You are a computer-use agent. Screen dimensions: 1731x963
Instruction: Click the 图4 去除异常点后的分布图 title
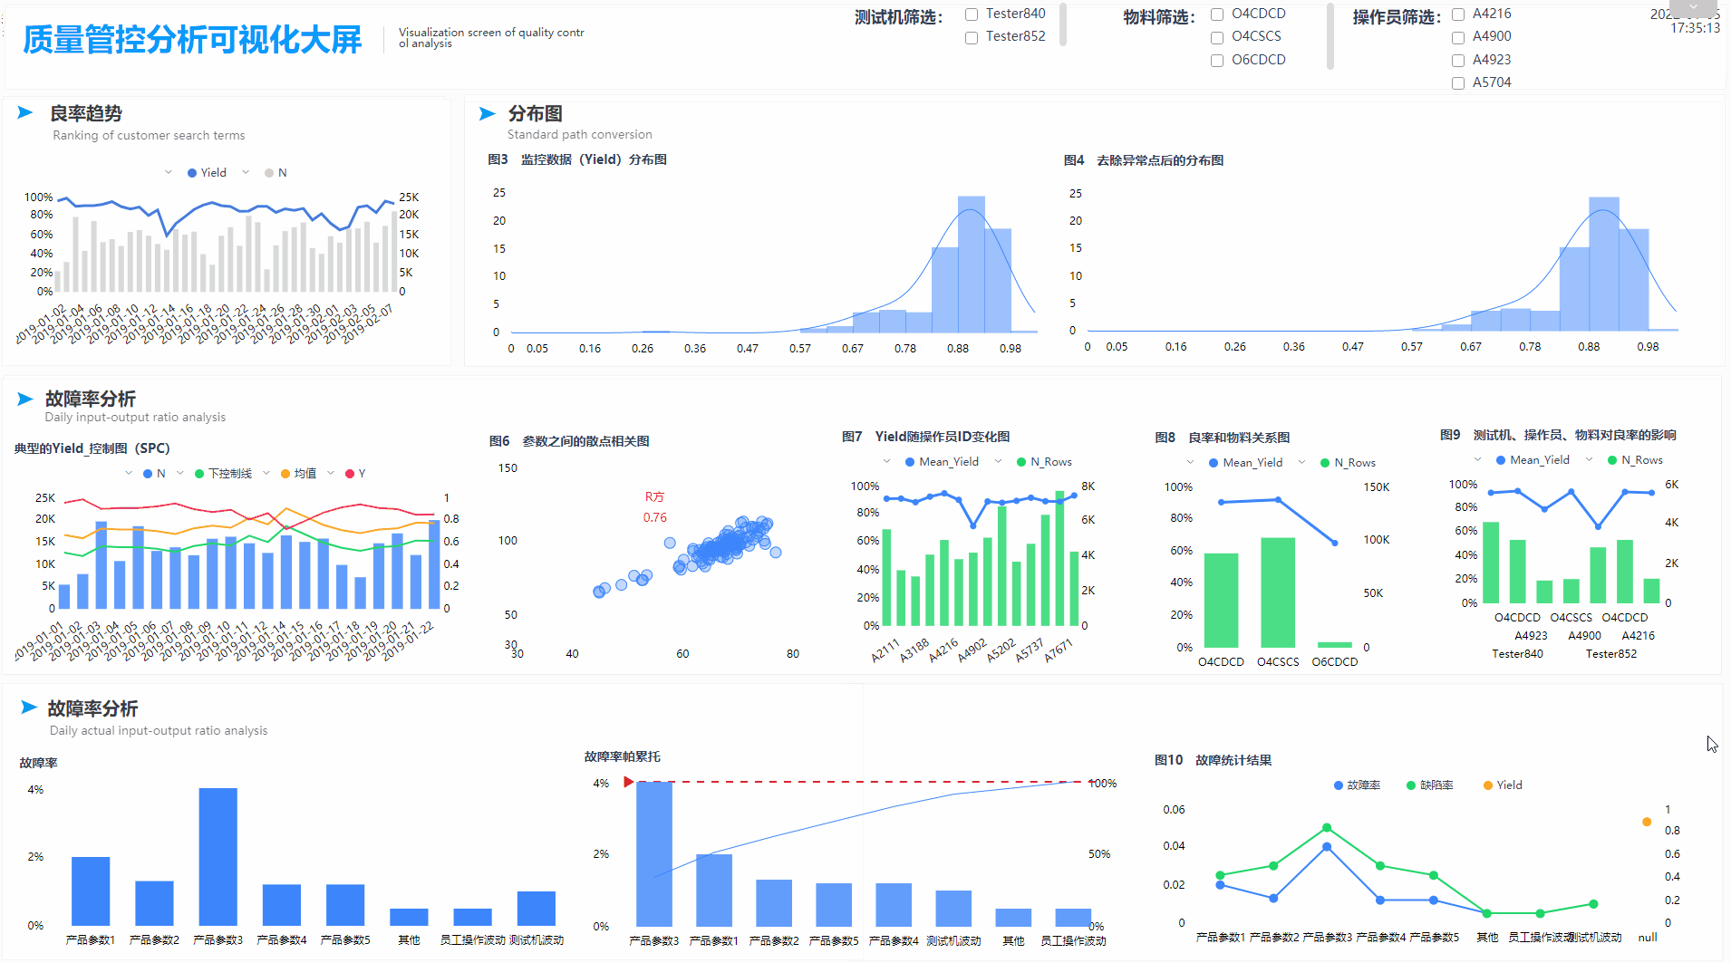1144,160
